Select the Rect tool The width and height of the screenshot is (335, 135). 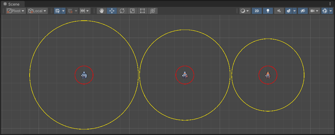142,11
